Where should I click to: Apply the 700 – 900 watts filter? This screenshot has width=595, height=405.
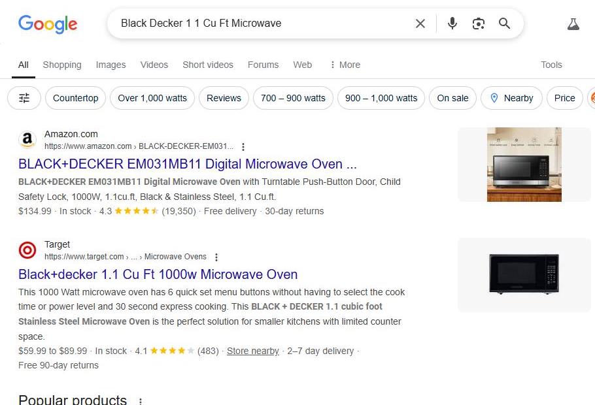293,98
